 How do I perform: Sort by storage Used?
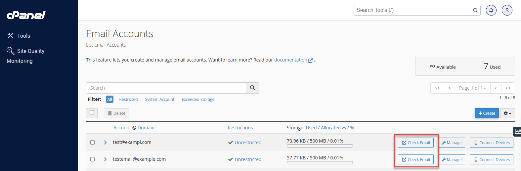click(x=311, y=128)
